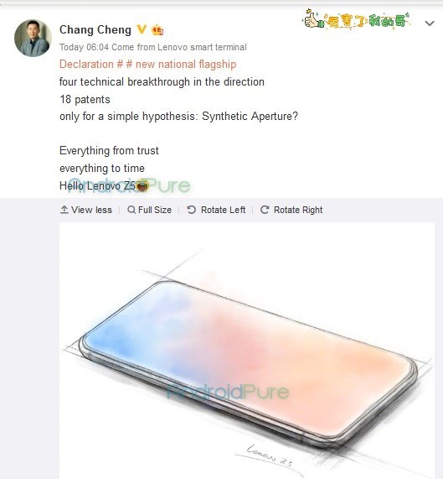
Task: Click the counterclockwise rotate arrow icon
Action: (191, 210)
